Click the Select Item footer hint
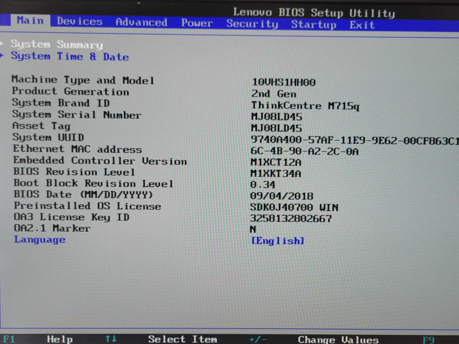The height and width of the screenshot is (344, 459). coord(182,339)
